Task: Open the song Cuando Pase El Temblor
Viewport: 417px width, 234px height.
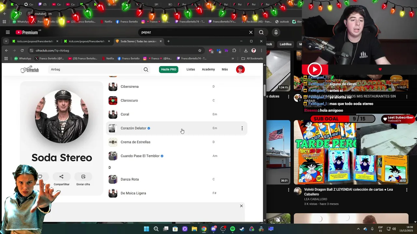Action: 140,156
